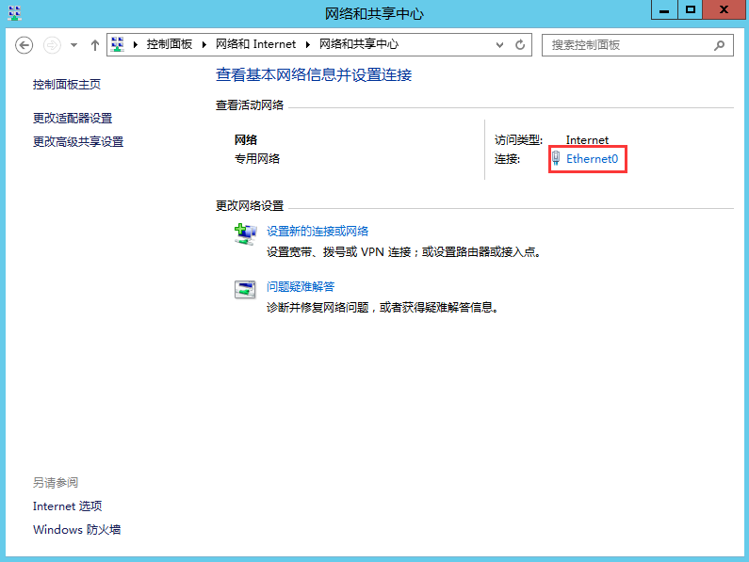Click the back navigation arrow button

point(24,45)
